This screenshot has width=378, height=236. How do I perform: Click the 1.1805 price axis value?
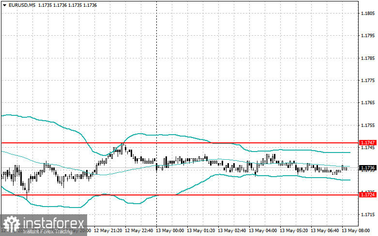pos(368,13)
